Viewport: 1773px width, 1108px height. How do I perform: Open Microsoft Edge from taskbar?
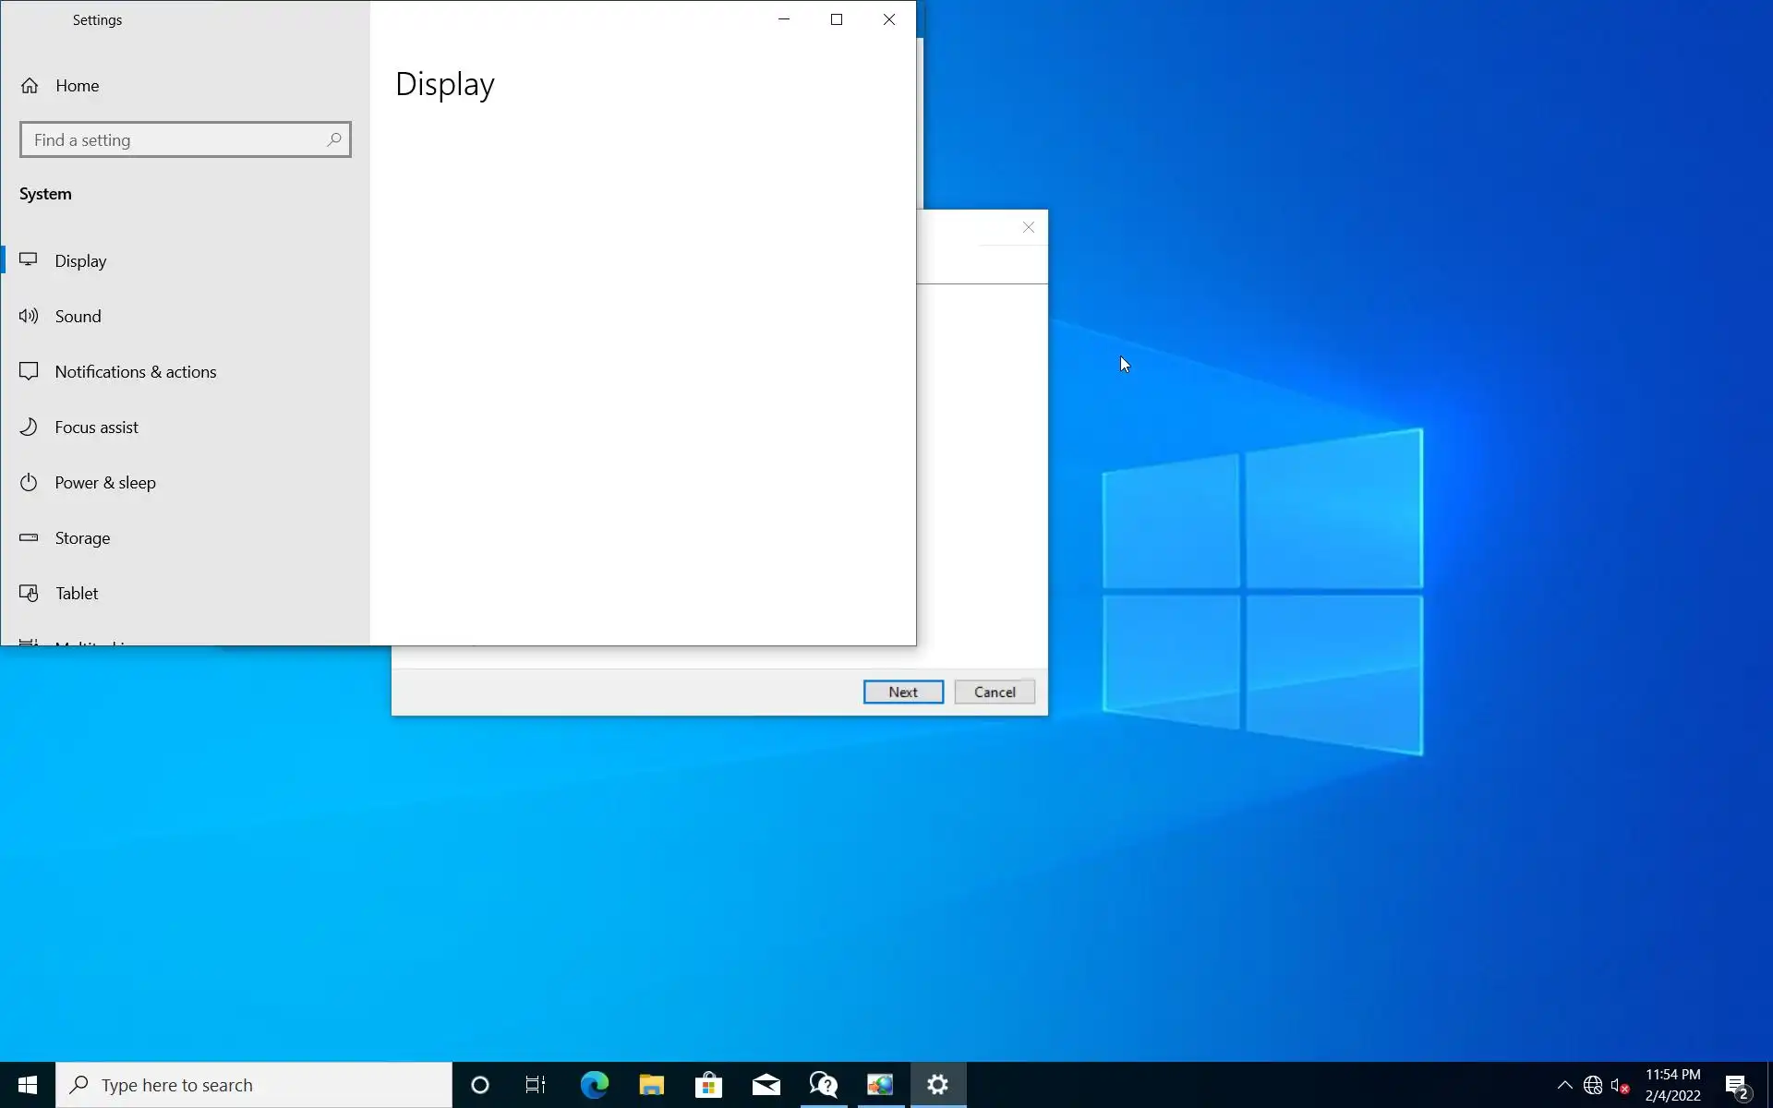tap(594, 1085)
